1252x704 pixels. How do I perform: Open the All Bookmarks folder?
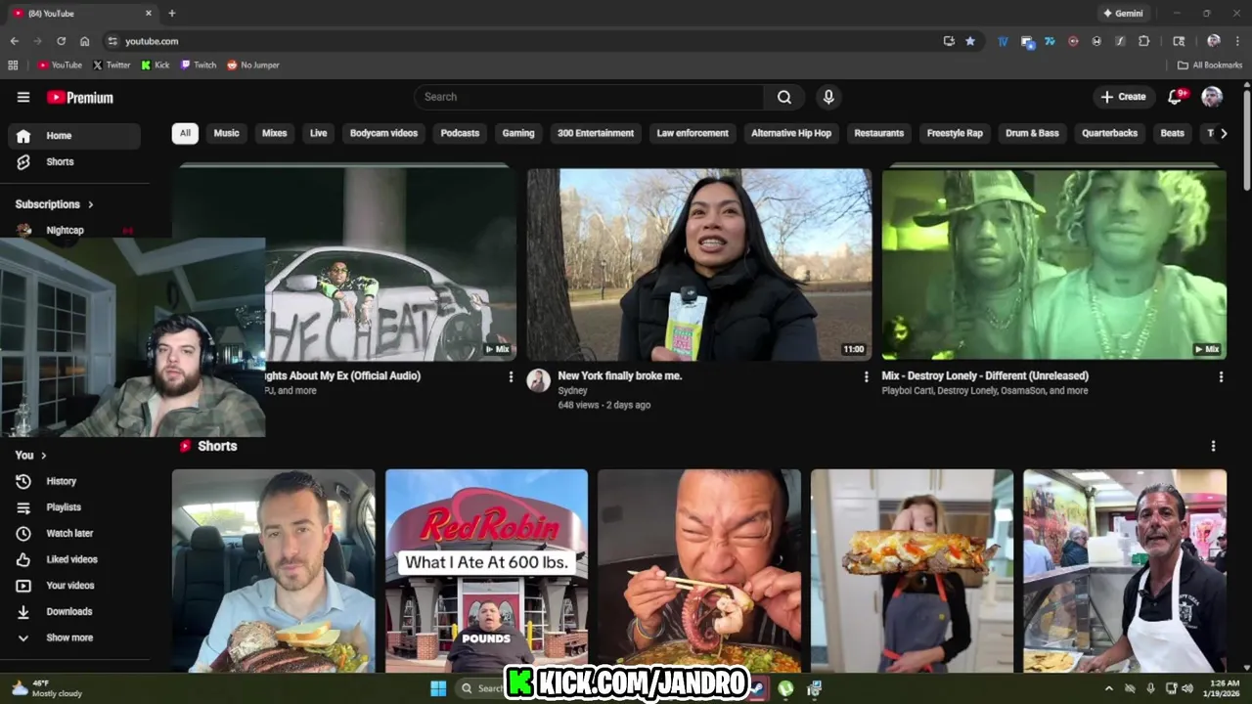coord(1209,66)
